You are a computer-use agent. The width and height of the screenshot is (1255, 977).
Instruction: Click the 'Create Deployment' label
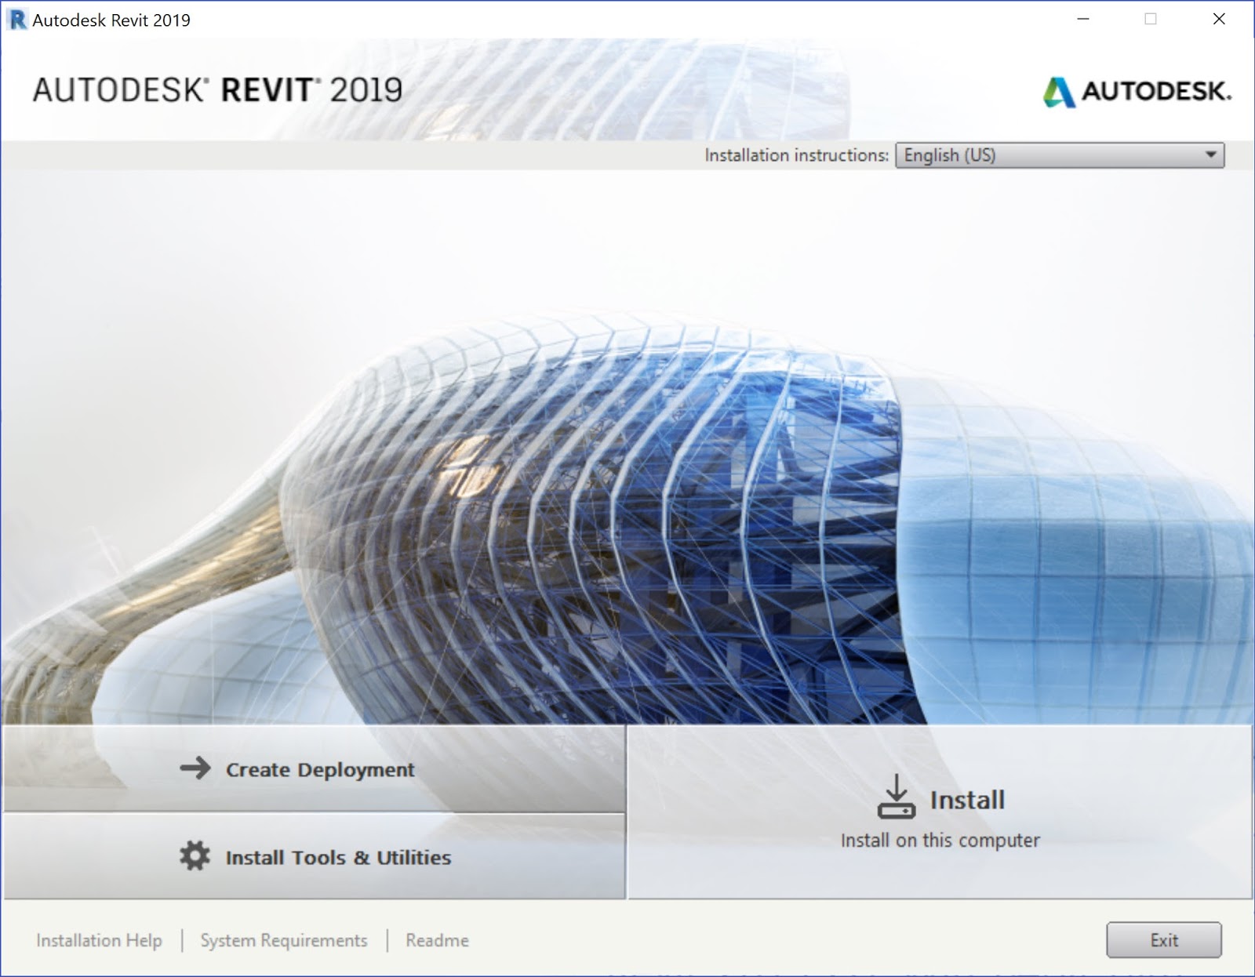pyautogui.click(x=320, y=770)
